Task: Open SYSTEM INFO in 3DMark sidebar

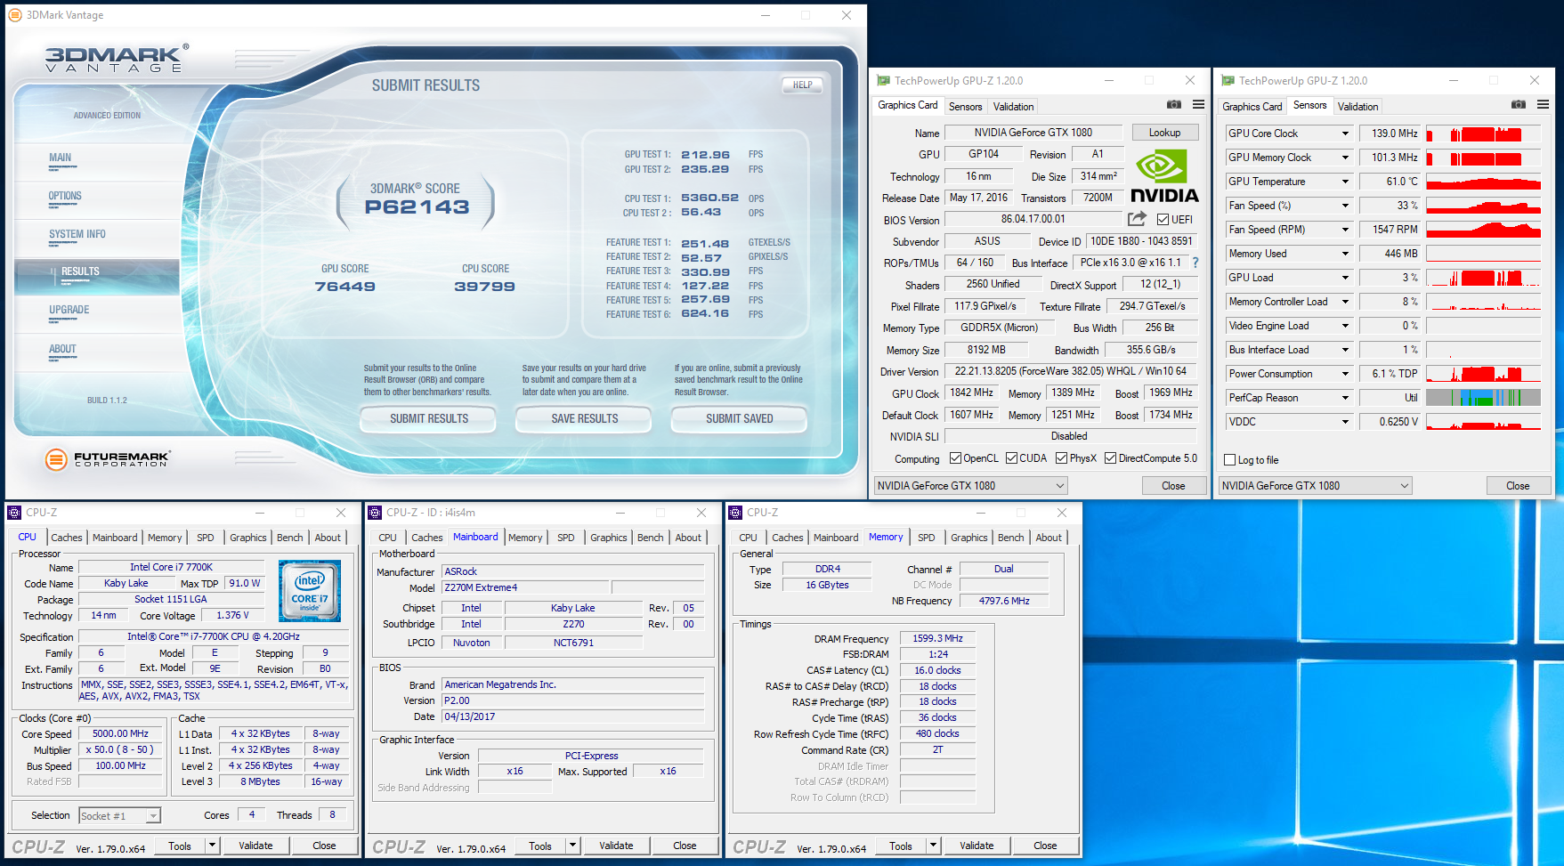Action: [77, 235]
